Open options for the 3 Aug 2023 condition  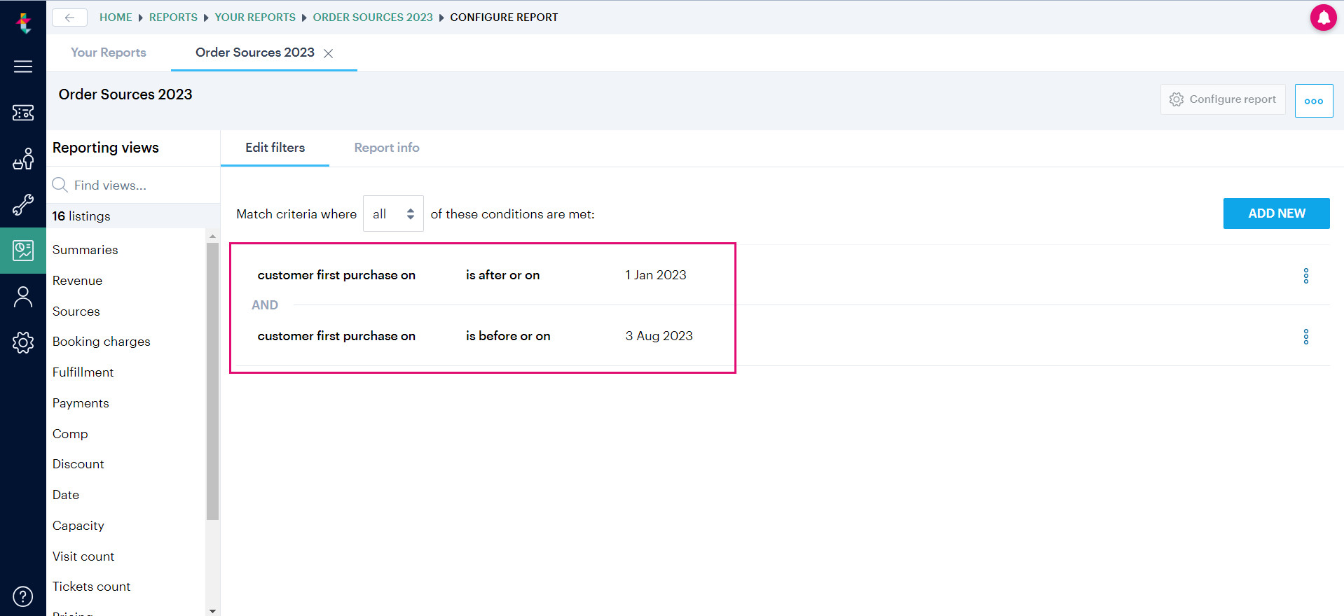click(x=1305, y=337)
